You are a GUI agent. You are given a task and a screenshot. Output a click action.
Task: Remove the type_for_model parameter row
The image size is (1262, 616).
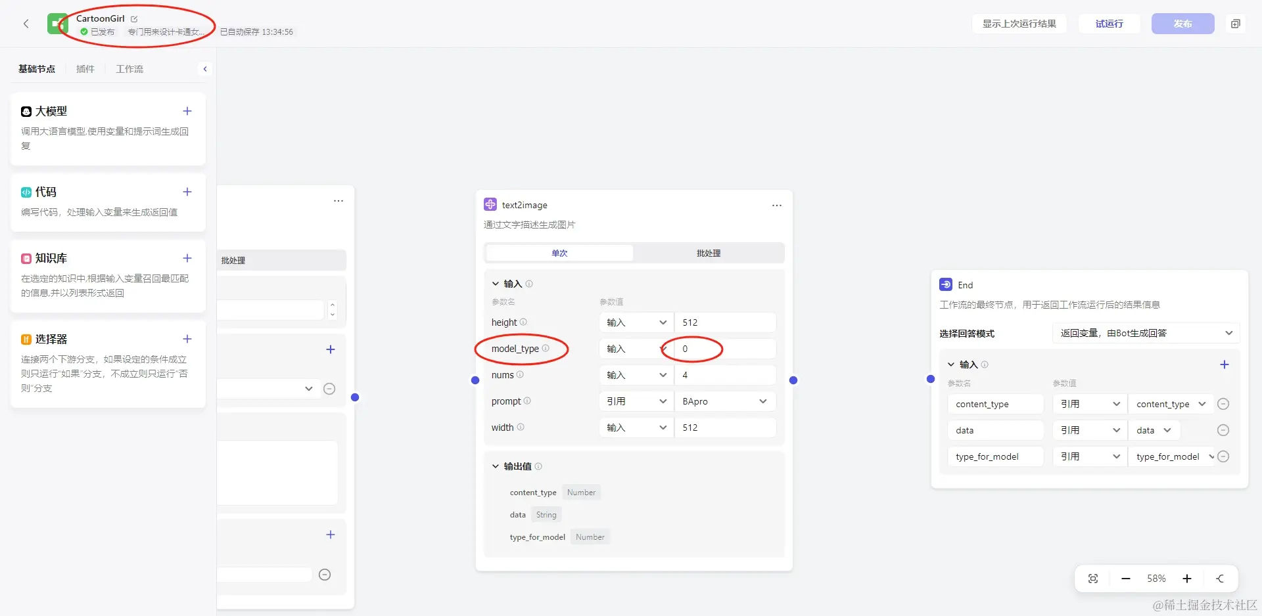(1223, 456)
